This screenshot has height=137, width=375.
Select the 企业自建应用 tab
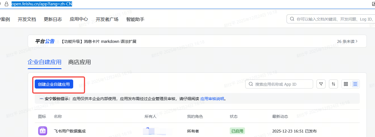45,62
